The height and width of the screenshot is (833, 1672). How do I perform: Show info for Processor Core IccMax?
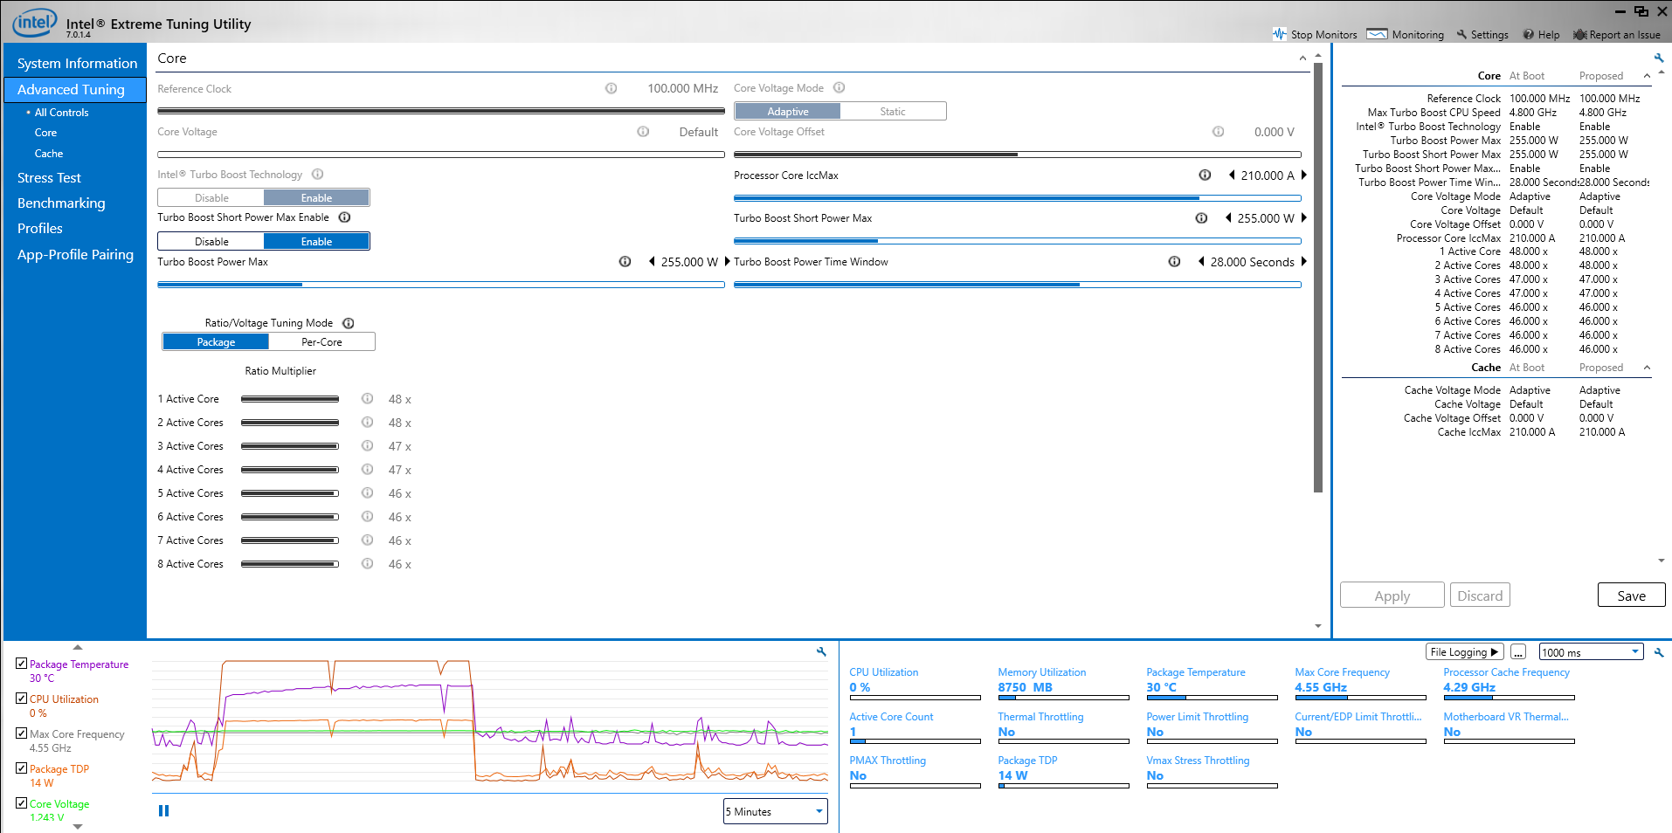pos(1205,175)
